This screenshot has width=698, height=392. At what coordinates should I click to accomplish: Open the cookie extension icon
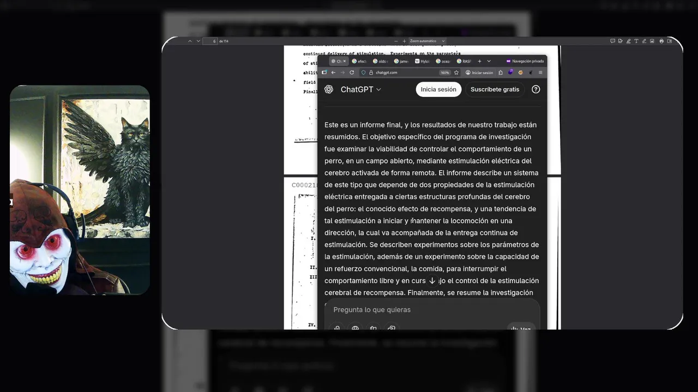[x=520, y=72]
